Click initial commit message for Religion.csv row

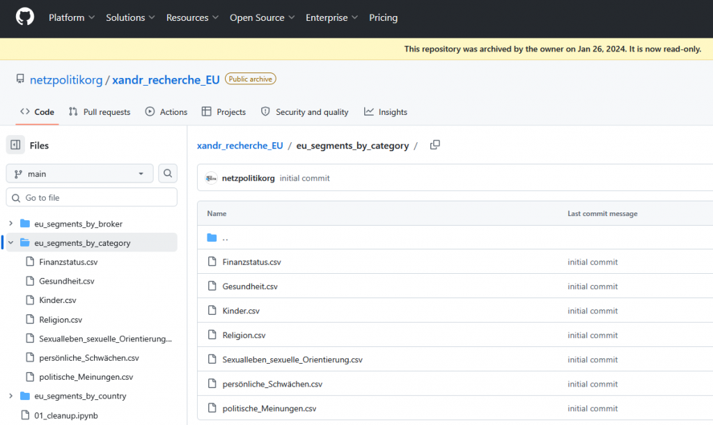(x=593, y=335)
